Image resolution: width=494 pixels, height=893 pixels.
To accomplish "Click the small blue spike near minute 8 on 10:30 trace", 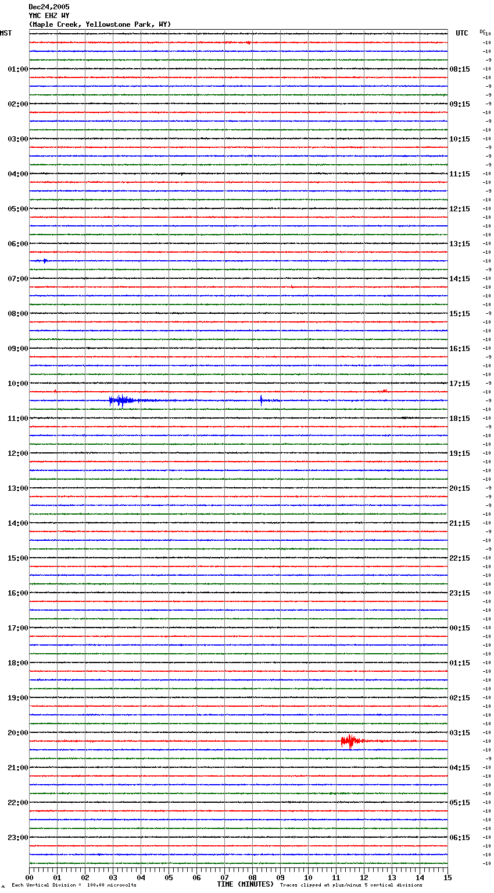I will pos(262,400).
